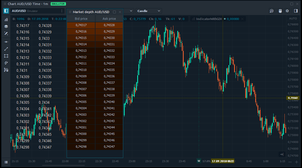Viewport: 302px width, 168px height.
Task: Click the overlays layers icon
Action: coord(6,26)
